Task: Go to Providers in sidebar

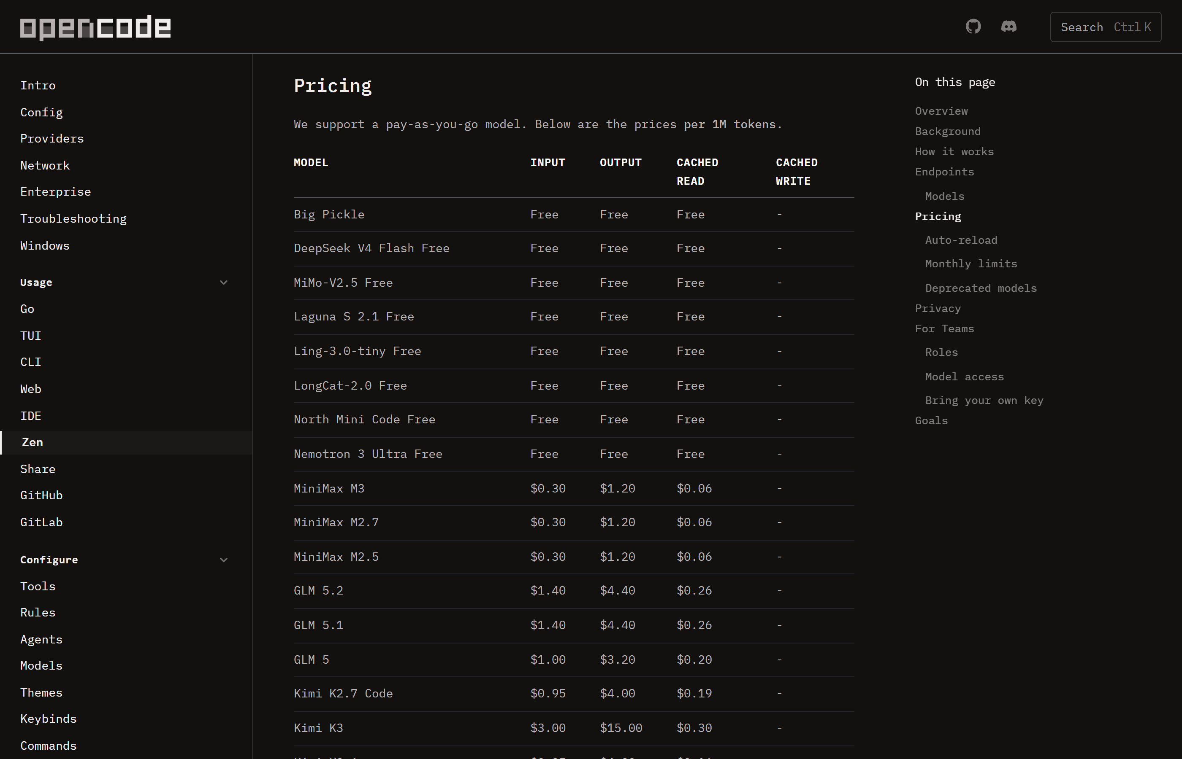Action: pos(52,138)
